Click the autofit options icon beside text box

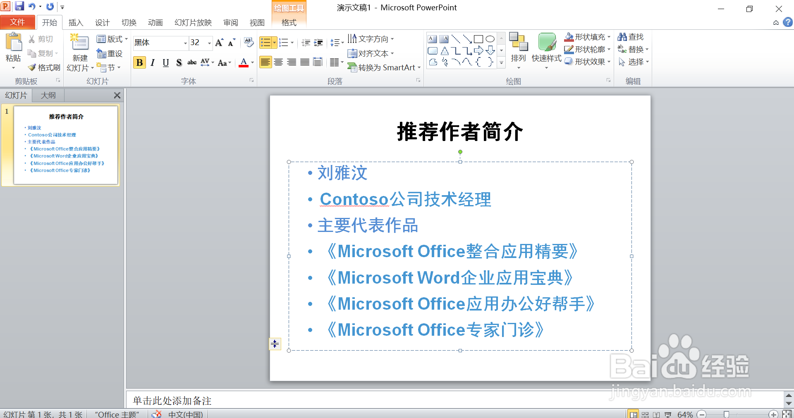tap(275, 344)
